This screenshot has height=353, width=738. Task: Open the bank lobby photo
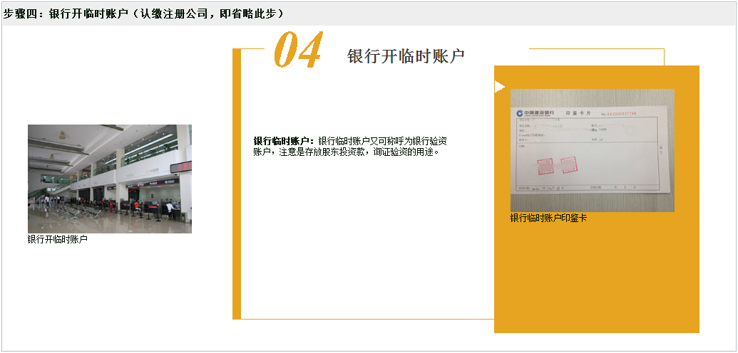click(109, 179)
